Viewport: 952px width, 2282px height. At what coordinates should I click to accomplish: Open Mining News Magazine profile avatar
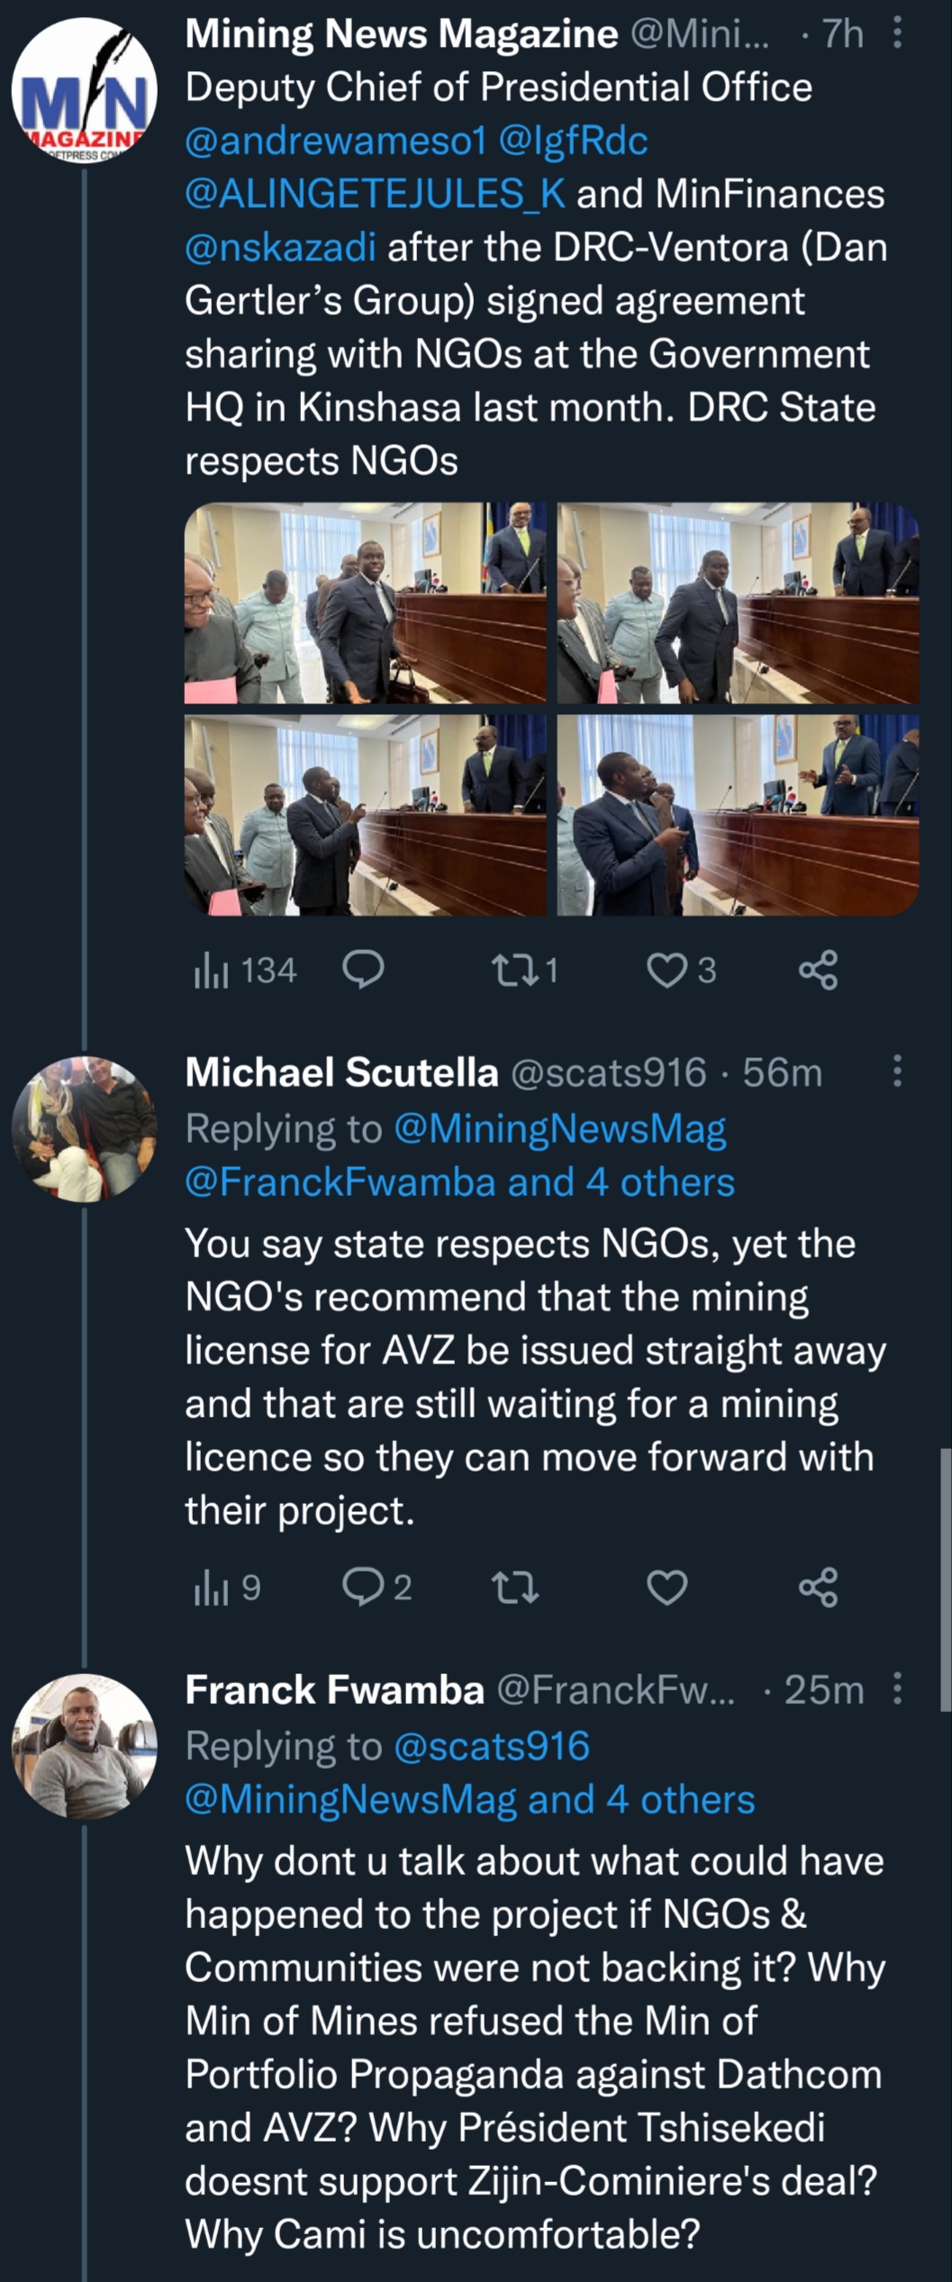tap(84, 95)
